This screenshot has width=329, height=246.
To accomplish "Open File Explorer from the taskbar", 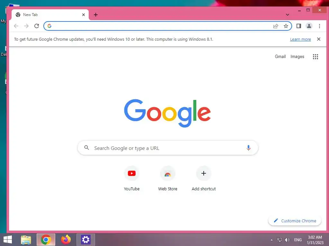I will [26, 240].
